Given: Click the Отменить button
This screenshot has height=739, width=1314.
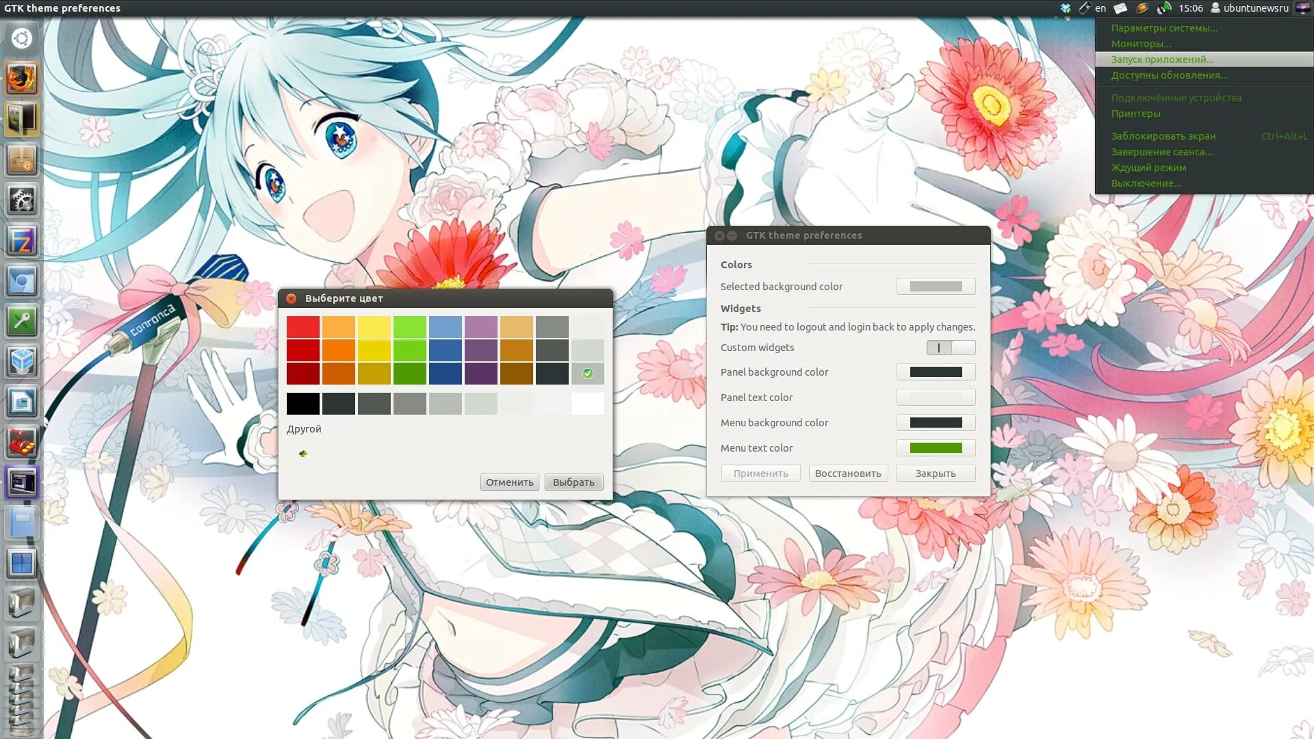Looking at the screenshot, I should point(509,482).
